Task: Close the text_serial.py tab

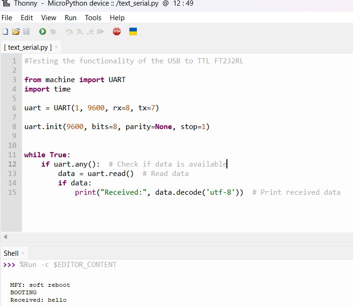Action: (56, 47)
